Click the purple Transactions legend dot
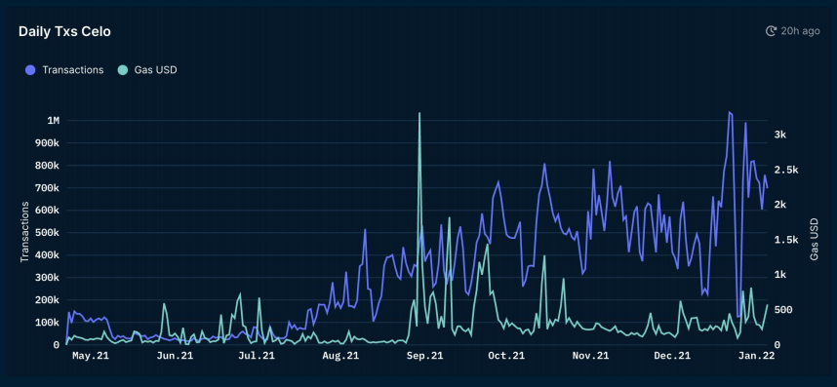This screenshot has height=387, width=837. (30, 70)
